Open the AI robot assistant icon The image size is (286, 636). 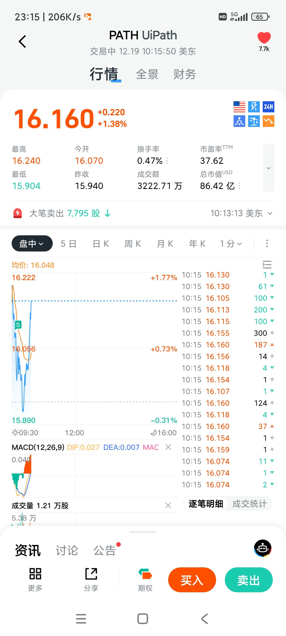click(x=263, y=548)
